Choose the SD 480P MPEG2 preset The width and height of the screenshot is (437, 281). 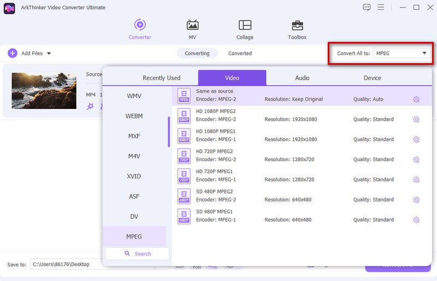(x=302, y=196)
